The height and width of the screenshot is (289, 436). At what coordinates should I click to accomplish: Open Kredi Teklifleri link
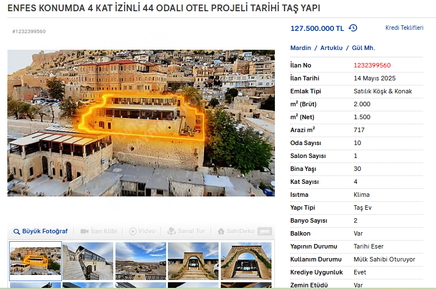(404, 28)
